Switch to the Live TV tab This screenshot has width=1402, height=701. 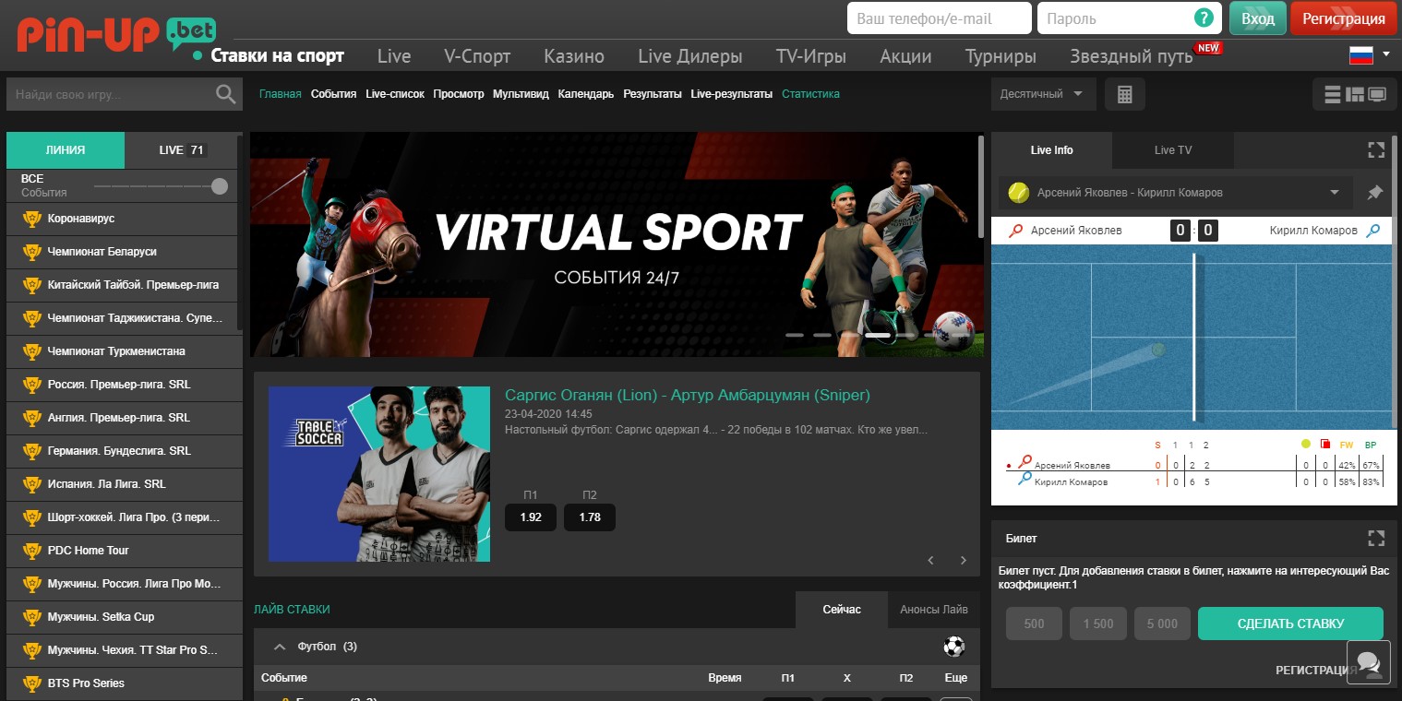pyautogui.click(x=1172, y=149)
